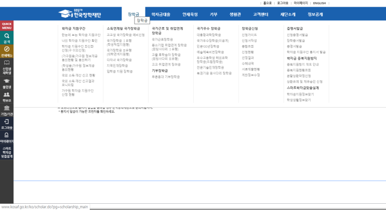
Task: Open 학생생활정보찾기 link
Action: (299, 100)
